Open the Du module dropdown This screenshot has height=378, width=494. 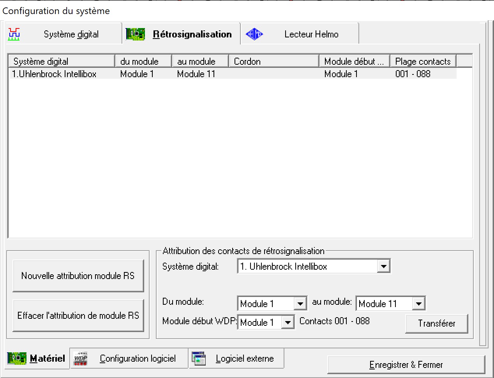click(300, 304)
